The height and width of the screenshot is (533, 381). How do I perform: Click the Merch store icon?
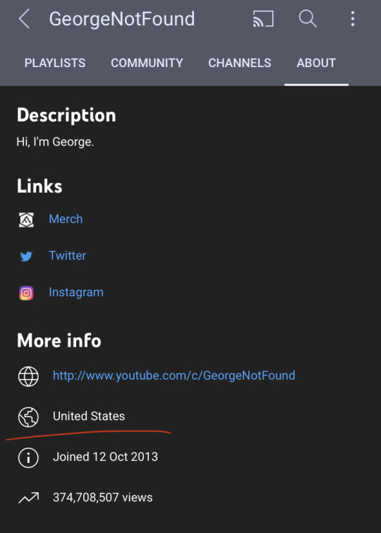tap(26, 220)
